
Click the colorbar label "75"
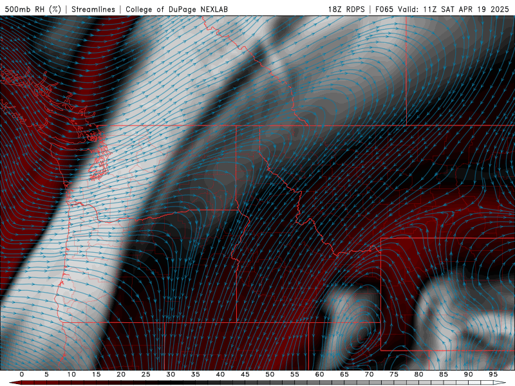[x=394, y=374]
